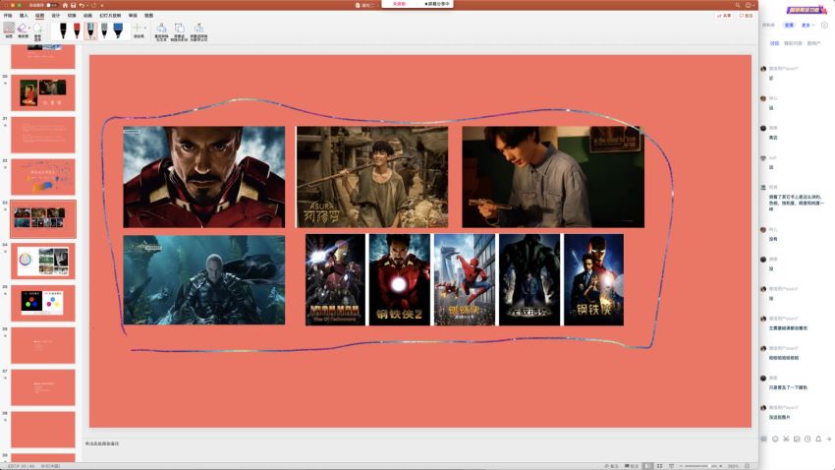Click the Home icon in title bar
835x470 pixels.
(x=65, y=5)
